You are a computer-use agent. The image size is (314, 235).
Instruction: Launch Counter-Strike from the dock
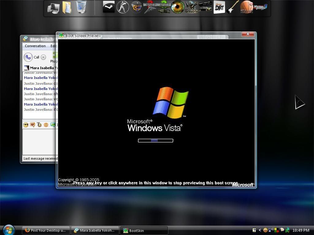tap(123, 7)
